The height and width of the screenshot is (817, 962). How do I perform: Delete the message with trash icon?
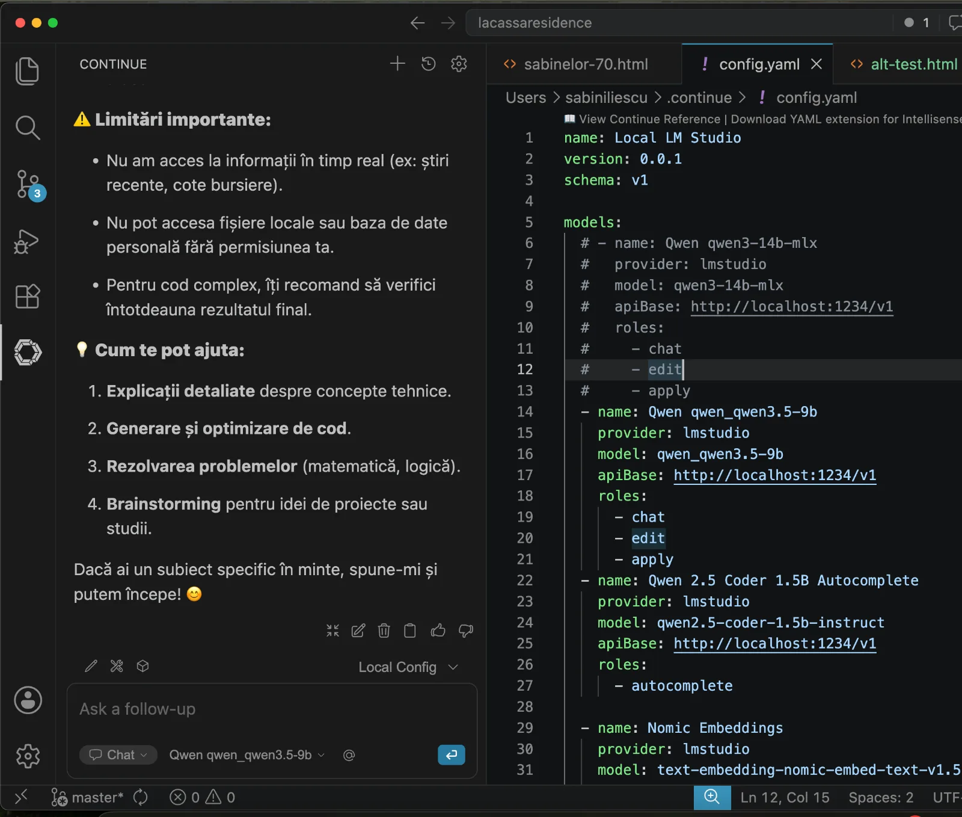384,630
